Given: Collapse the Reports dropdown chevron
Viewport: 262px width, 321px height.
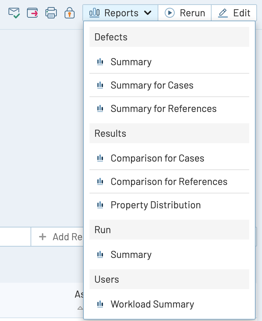Looking at the screenshot, I should (148, 13).
